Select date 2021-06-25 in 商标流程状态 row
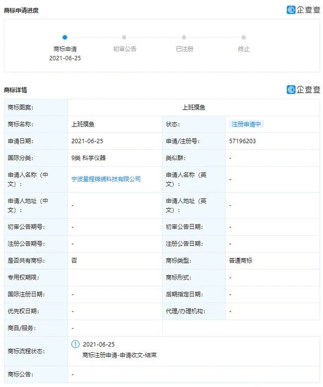The width and height of the screenshot is (323, 387). (x=99, y=344)
